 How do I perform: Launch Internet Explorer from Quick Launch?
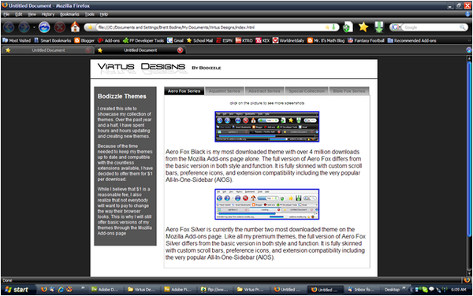[x=61, y=290]
